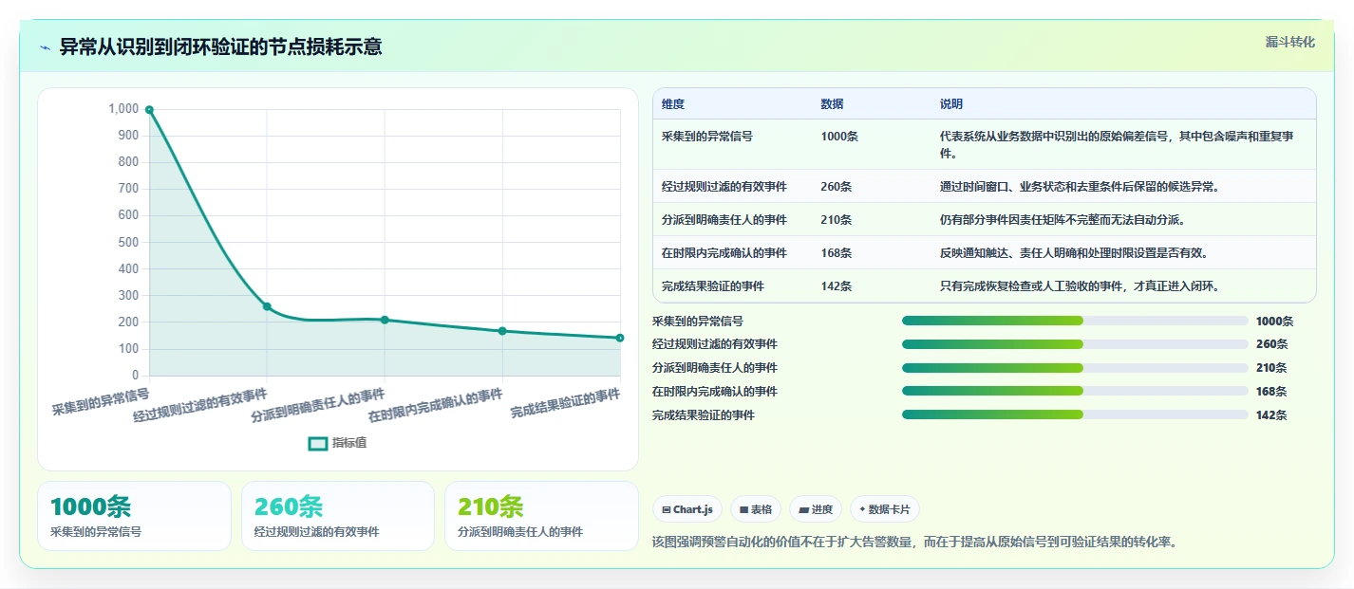Select the 数据卡片 tag
The width and height of the screenshot is (1354, 589).
[x=885, y=509]
